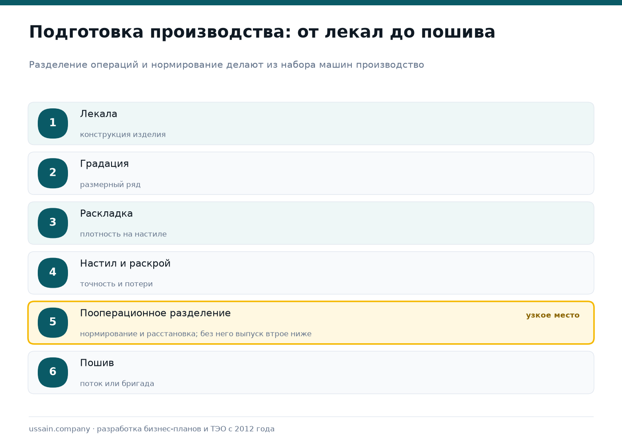622x444 pixels.
Task: Select the 'Пооперационное разделение' step title
Action: 155,313
